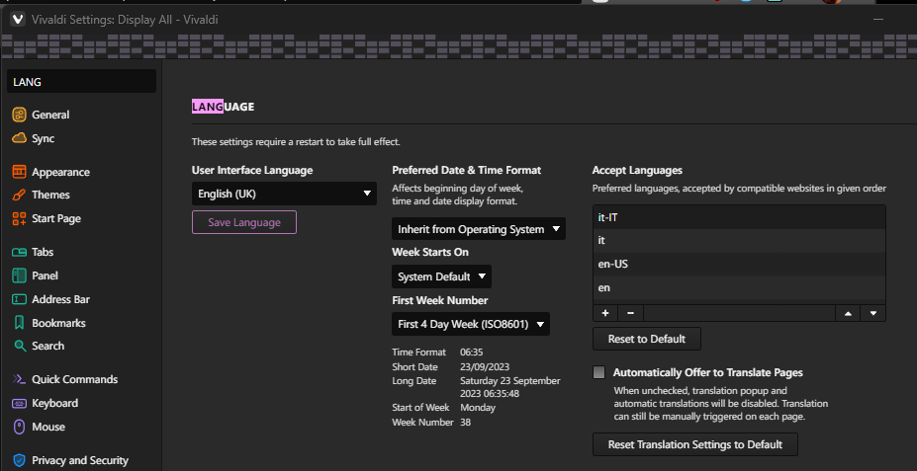Image resolution: width=917 pixels, height=471 pixels.
Task: Go to Bookmarks settings
Action: click(58, 323)
